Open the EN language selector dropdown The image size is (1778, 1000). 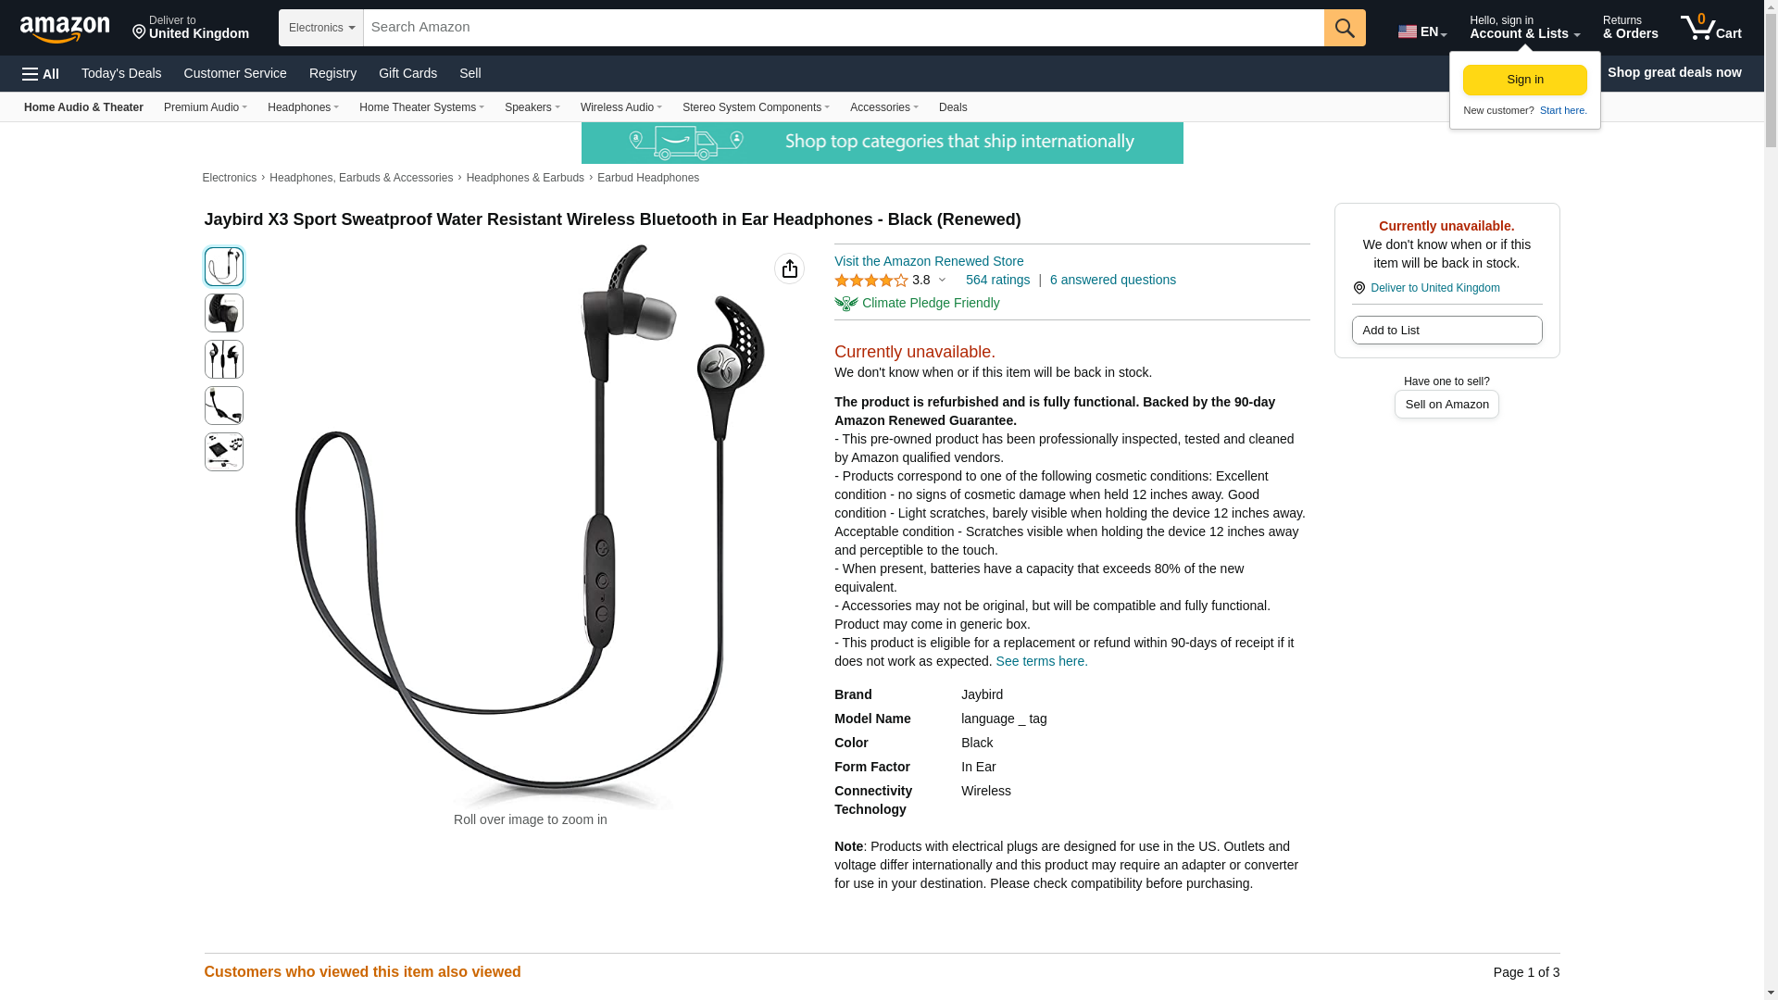[1422, 31]
